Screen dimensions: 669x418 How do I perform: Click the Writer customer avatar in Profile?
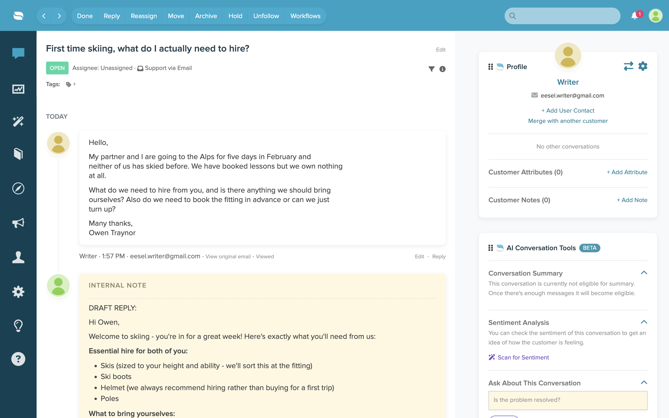568,55
